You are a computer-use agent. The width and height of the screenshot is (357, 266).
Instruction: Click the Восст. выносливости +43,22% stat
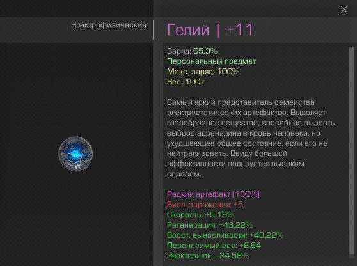coord(225,235)
